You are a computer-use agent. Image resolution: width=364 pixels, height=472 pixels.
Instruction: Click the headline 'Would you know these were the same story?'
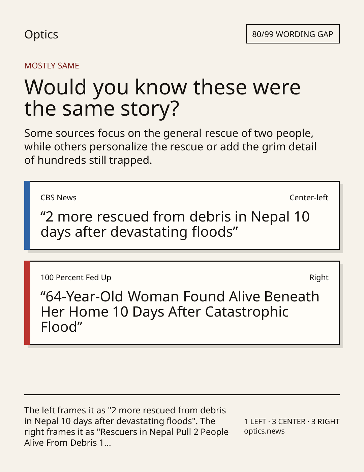[162, 97]
